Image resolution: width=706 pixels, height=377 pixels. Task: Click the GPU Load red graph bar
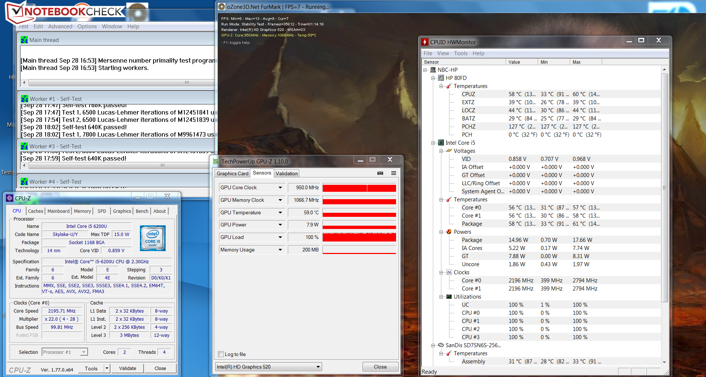point(359,237)
